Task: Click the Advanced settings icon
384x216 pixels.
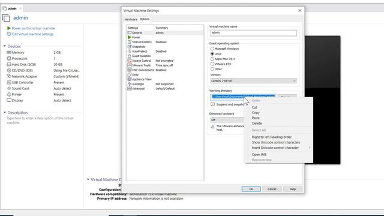Action: pyautogui.click(x=130, y=88)
